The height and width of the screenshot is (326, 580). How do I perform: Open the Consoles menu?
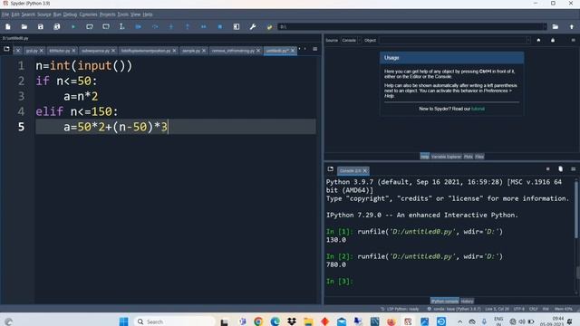(x=89, y=14)
